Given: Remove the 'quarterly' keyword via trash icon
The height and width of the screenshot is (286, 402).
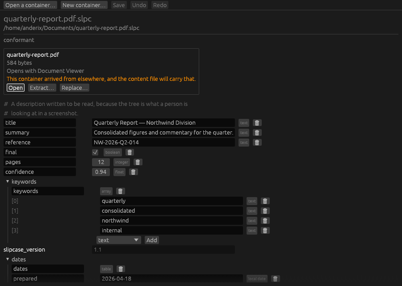Looking at the screenshot, I should pos(265,201).
